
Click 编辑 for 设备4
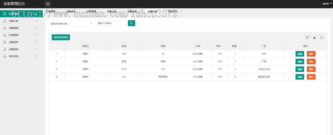click(300, 77)
